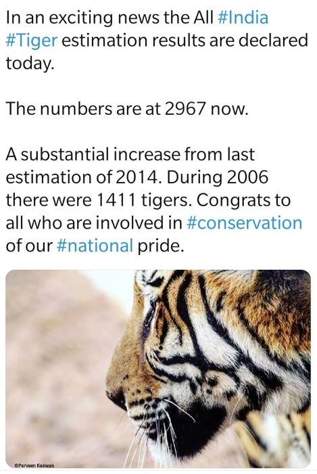This screenshot has width=317, height=474.
Task: Click the tiger's eye in the photo
Action: 149,317
